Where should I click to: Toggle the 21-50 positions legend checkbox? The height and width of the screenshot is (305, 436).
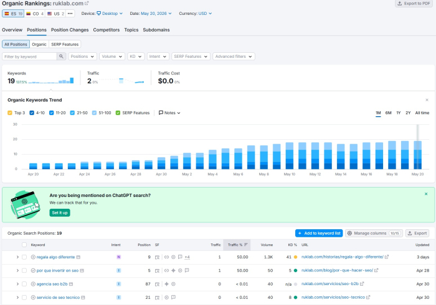click(72, 113)
